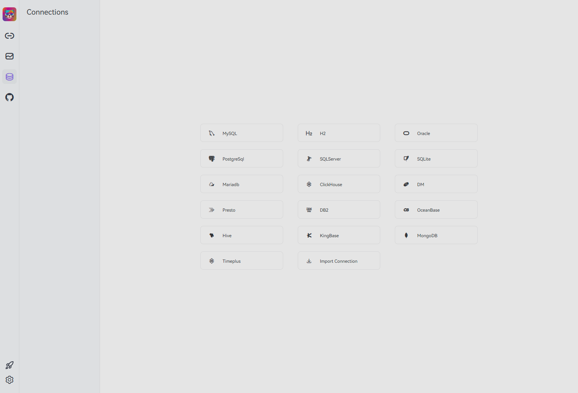Select Oracle connection card
The image size is (578, 393).
pos(436,133)
